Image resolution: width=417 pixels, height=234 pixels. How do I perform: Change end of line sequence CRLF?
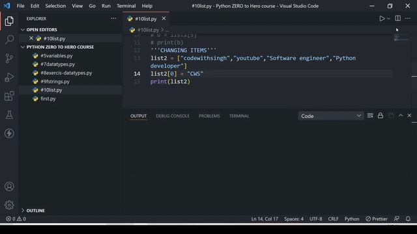pyautogui.click(x=333, y=219)
